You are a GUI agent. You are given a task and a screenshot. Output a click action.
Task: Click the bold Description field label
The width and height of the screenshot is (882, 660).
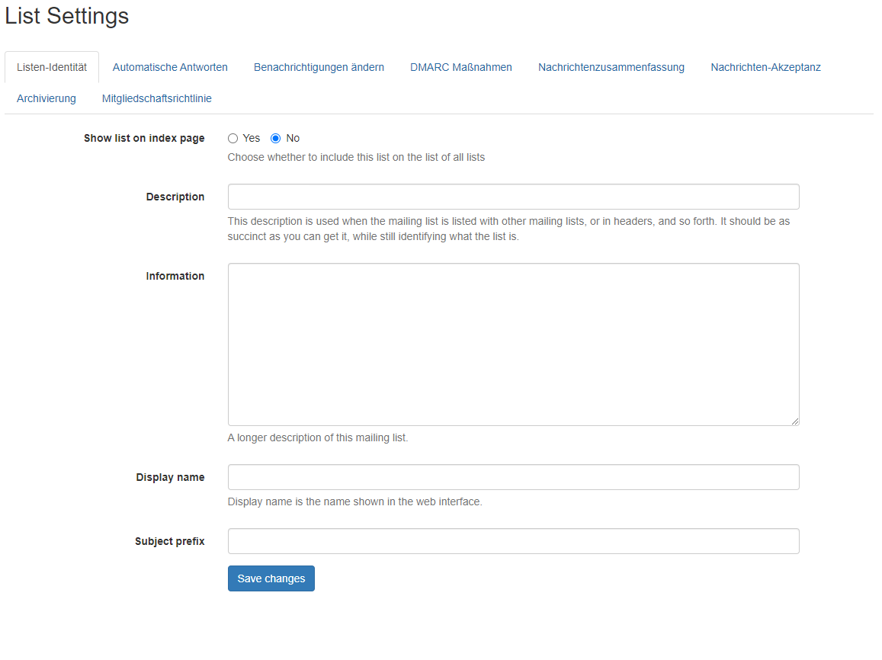[x=175, y=197]
